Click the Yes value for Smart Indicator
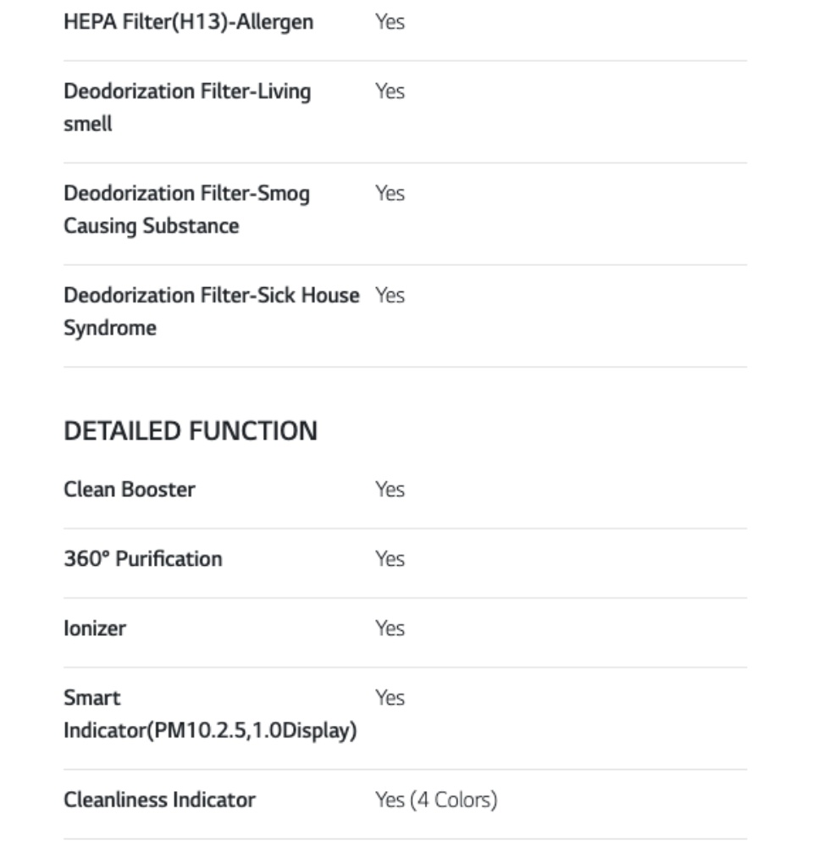 coord(390,698)
